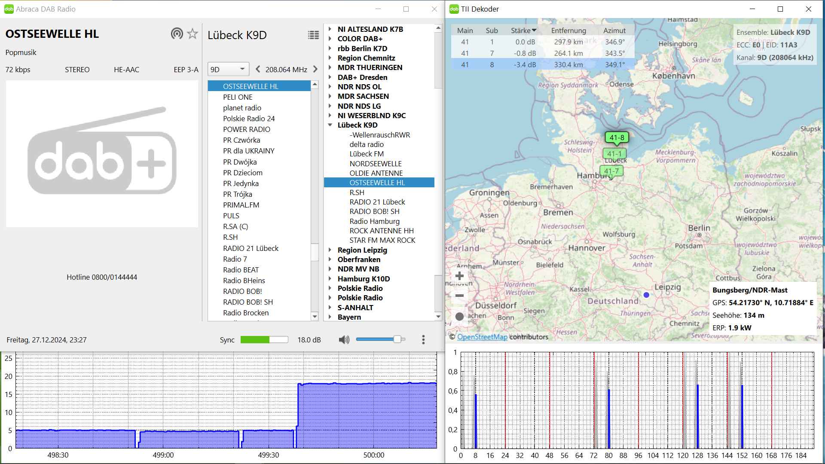Image resolution: width=825 pixels, height=464 pixels.
Task: Expand the MDR SACHSEN ensemble
Action: 330,96
